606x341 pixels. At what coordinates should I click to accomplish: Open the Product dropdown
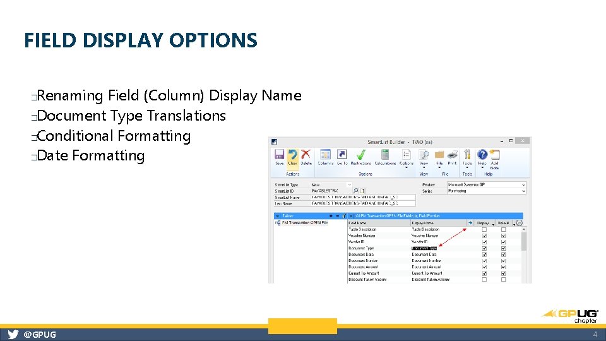coord(523,185)
